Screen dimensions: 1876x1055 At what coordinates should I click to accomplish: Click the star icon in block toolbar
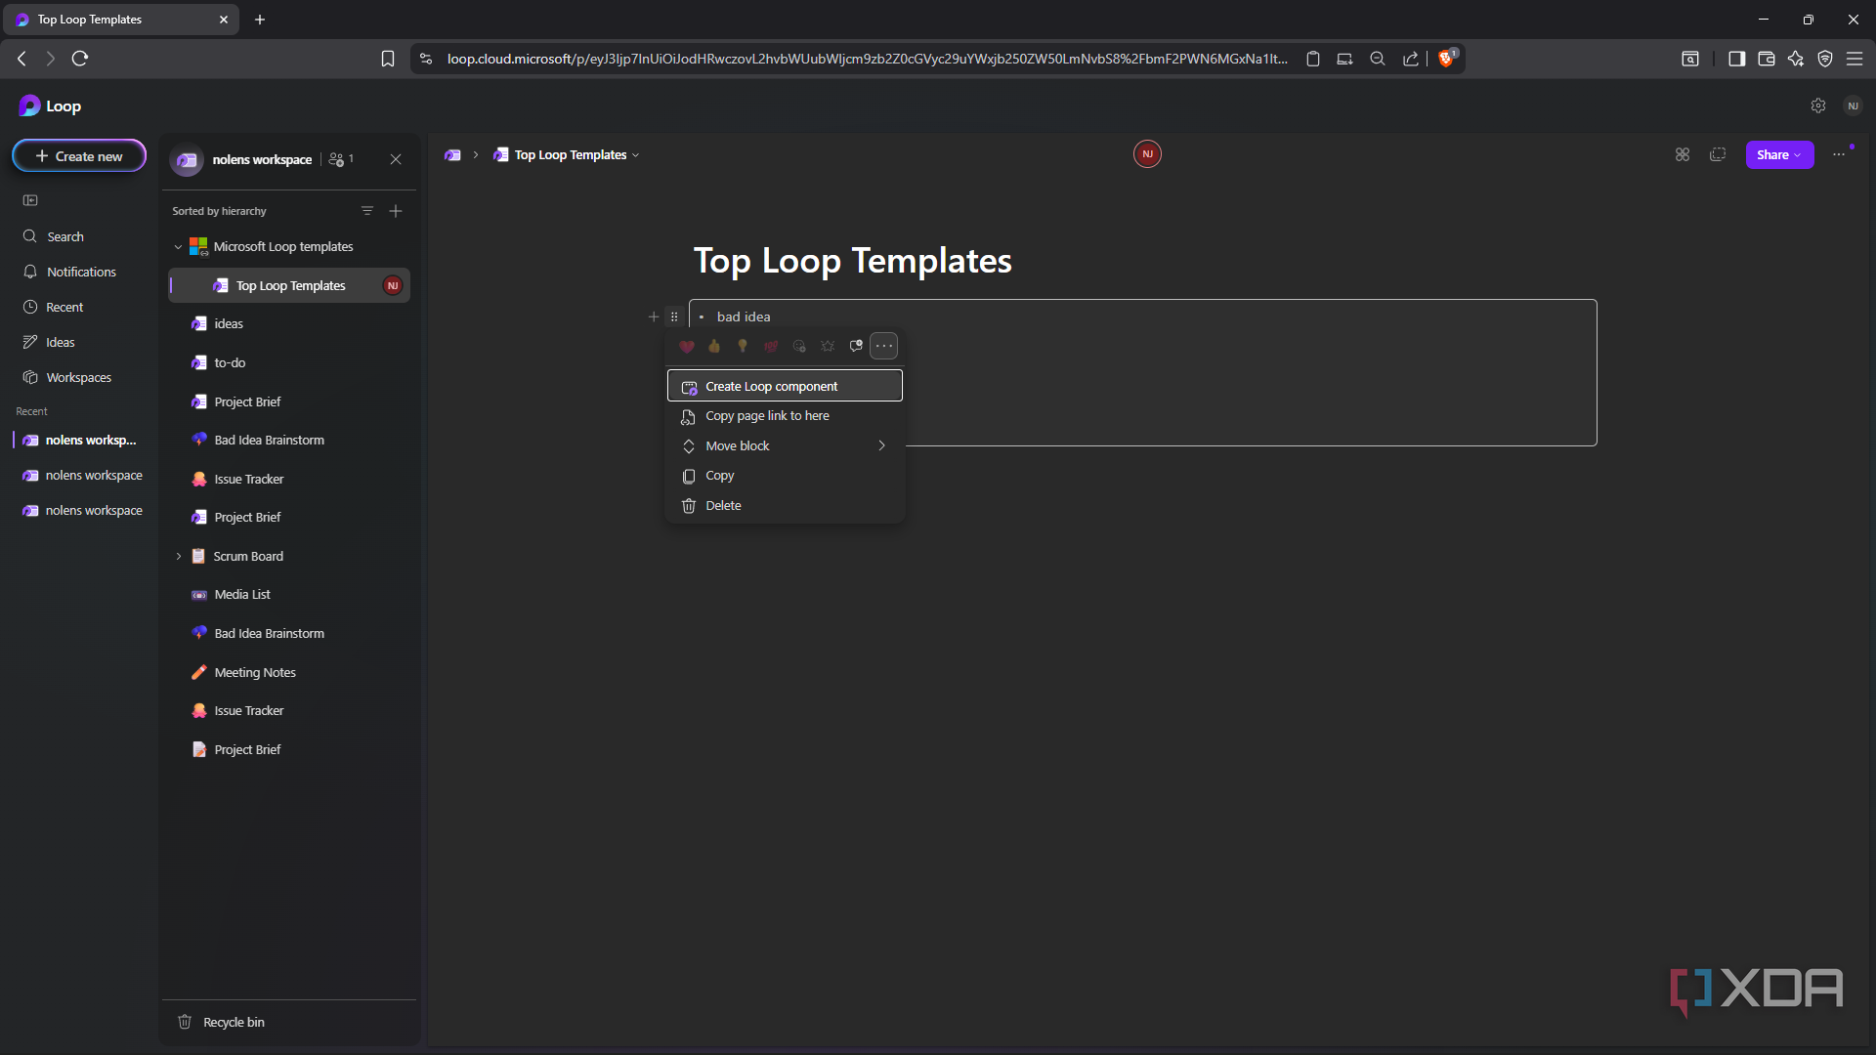[828, 346]
